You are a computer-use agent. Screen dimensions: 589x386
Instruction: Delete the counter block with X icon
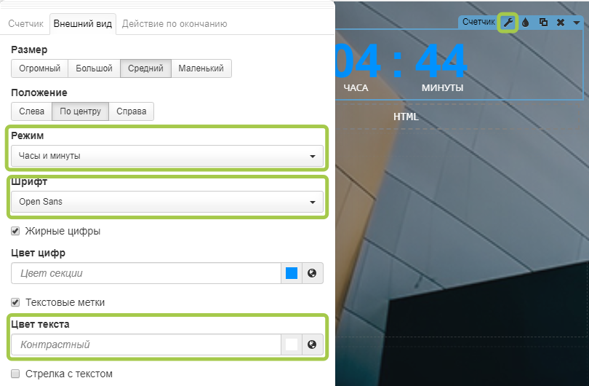click(x=561, y=23)
